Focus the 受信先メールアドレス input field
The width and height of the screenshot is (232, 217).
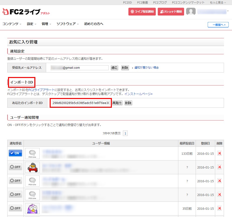pyautogui.click(x=80, y=68)
